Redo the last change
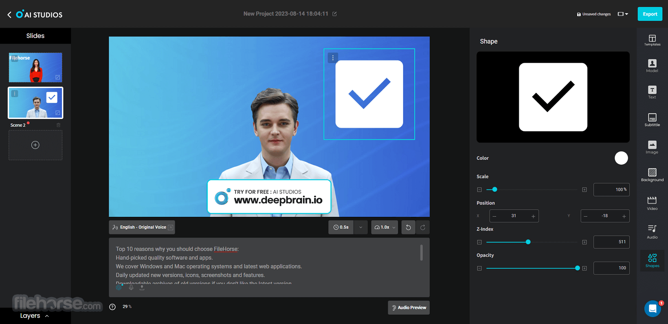This screenshot has width=668, height=324. [x=423, y=227]
